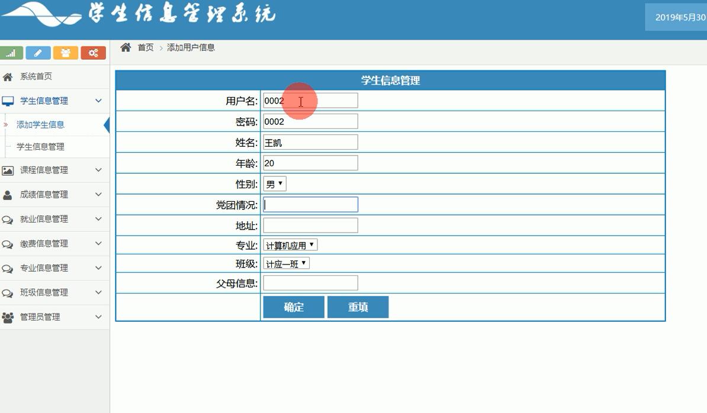Click the 重填 reset button
The image size is (707, 413).
(358, 307)
